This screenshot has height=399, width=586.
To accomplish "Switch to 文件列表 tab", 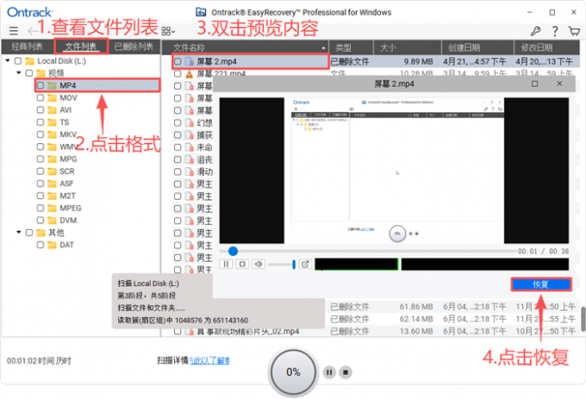I will pos(81,47).
